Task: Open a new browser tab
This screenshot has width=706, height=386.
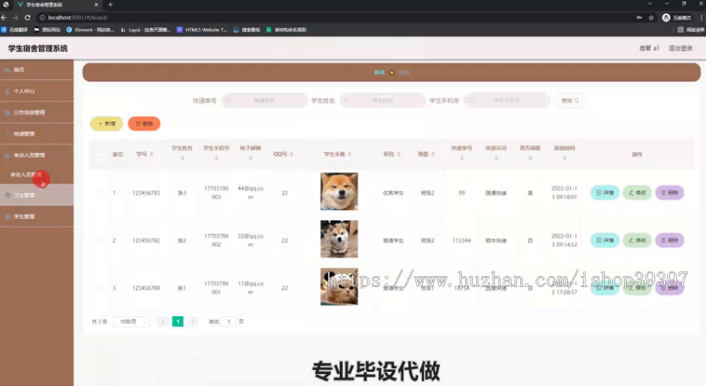Action: (111, 5)
